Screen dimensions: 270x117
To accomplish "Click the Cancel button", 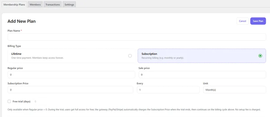I will [242, 21].
